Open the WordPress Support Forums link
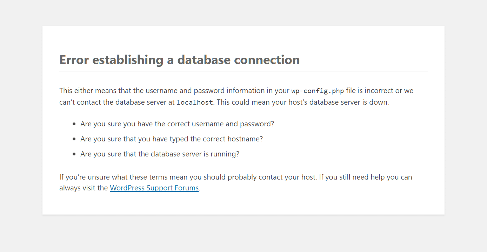The height and width of the screenshot is (252, 487). point(154,188)
